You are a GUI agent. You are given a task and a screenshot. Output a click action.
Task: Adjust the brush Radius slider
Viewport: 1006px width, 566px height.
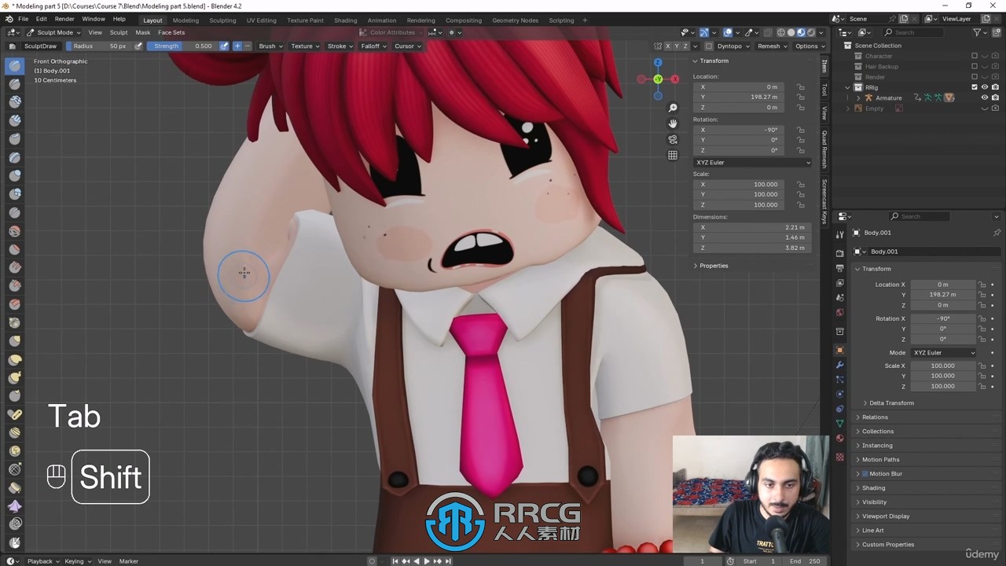tap(100, 46)
